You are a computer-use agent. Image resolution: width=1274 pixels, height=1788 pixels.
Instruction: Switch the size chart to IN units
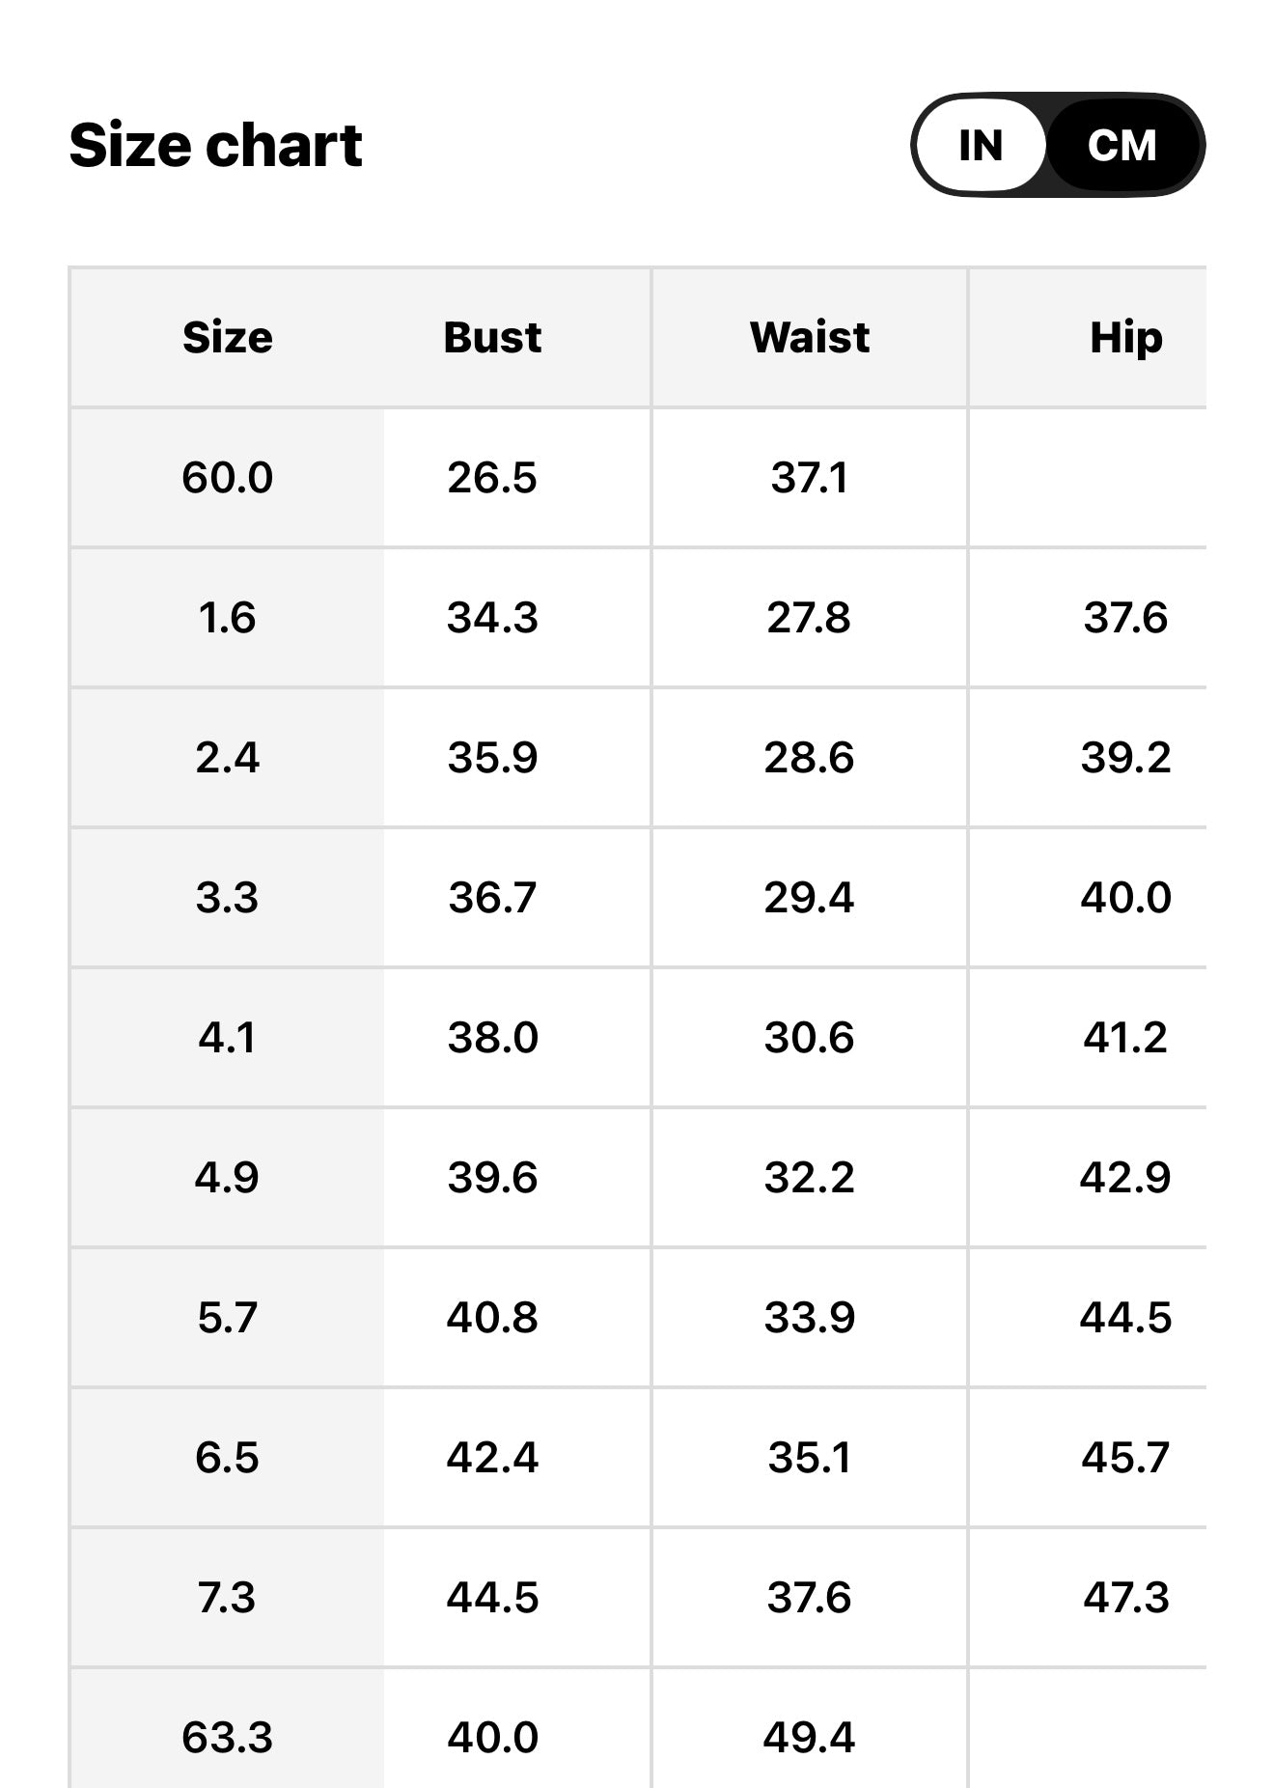[x=980, y=146]
